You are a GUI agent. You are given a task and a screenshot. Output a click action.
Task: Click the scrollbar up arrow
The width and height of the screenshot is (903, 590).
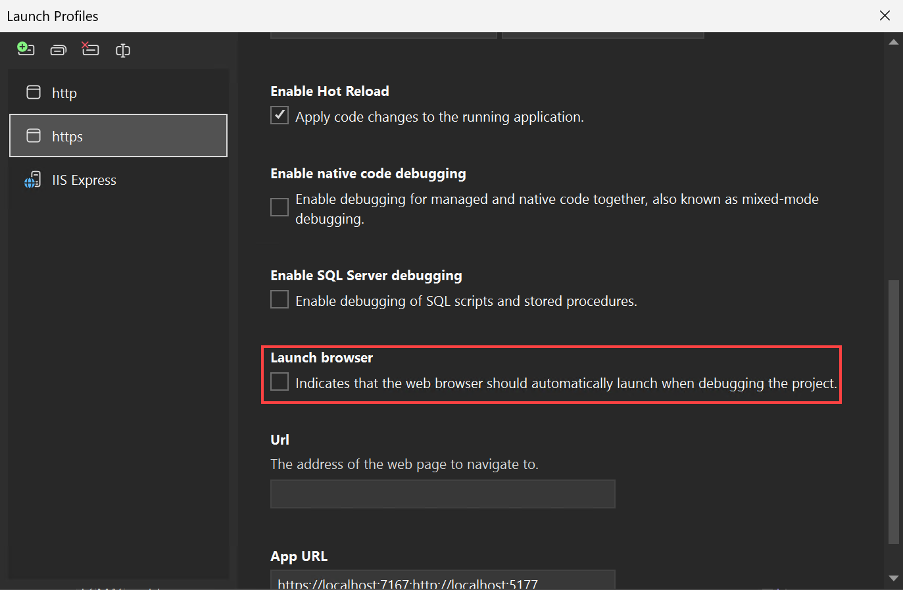point(894,41)
